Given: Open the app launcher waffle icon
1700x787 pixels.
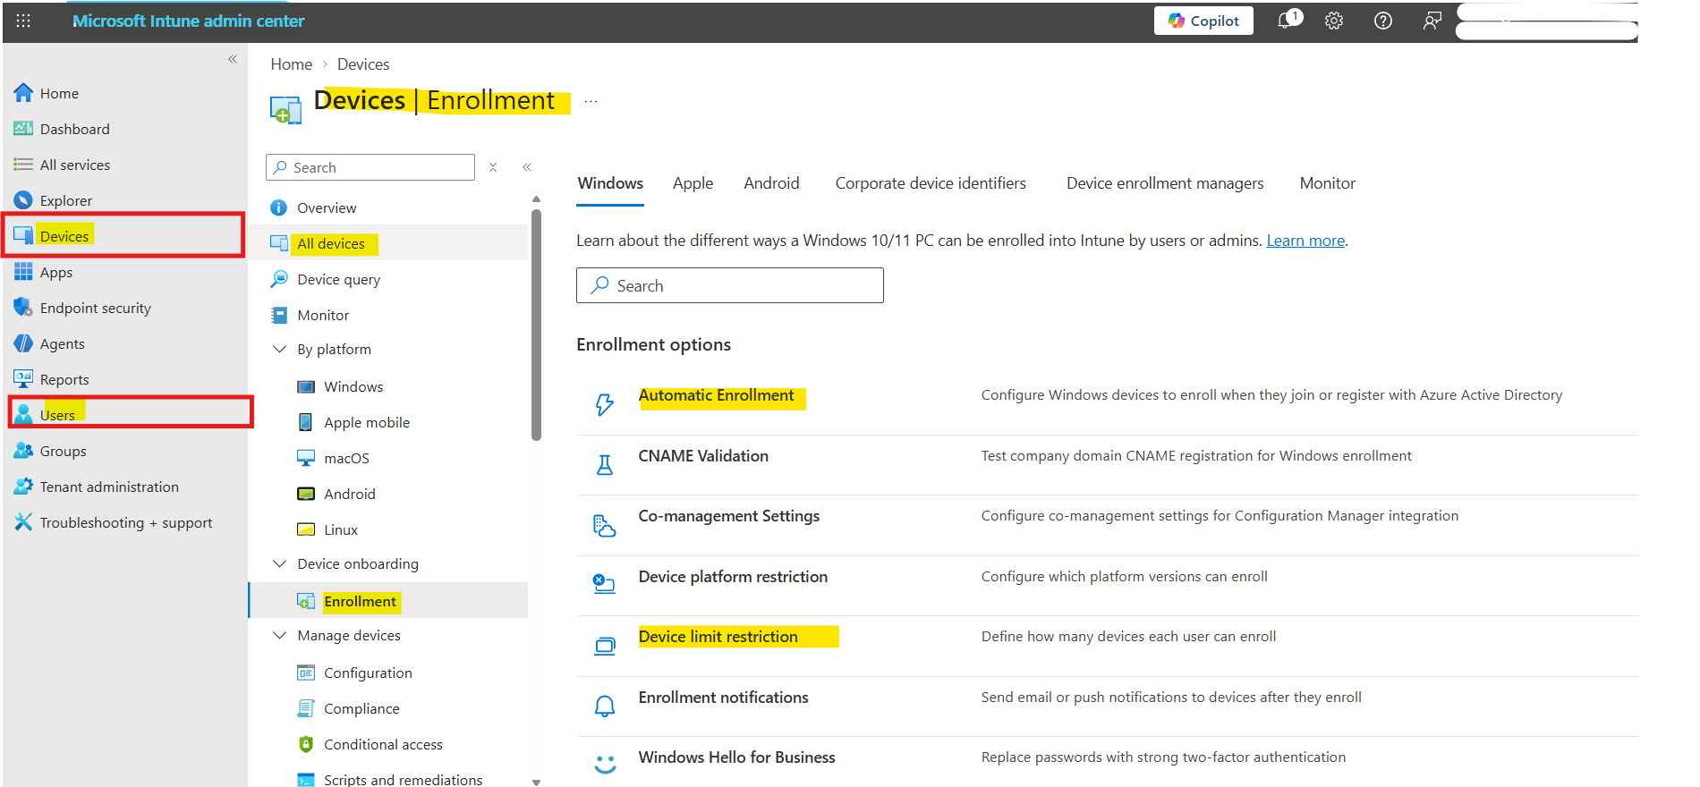Looking at the screenshot, I should [23, 21].
